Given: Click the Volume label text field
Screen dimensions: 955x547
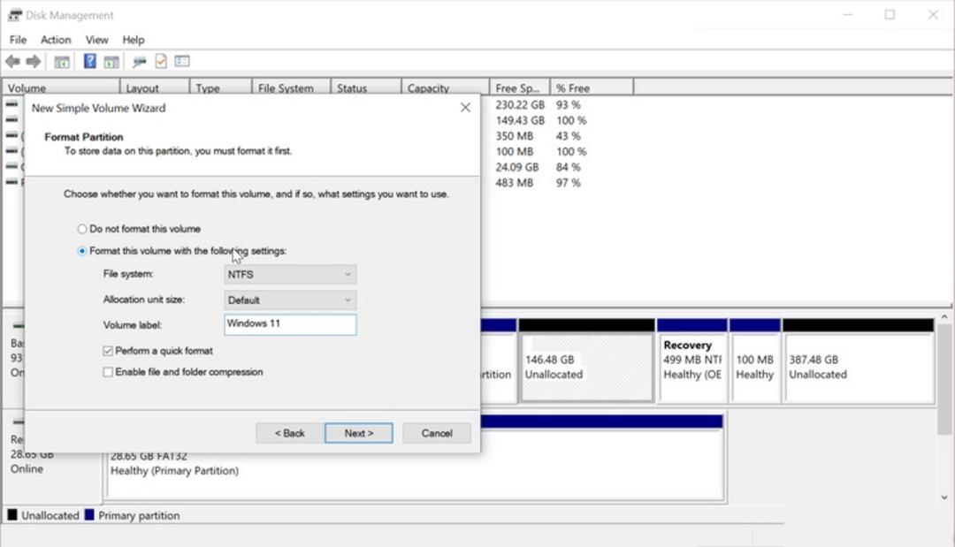Looking at the screenshot, I should point(290,324).
